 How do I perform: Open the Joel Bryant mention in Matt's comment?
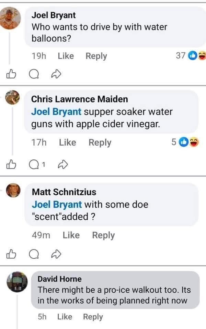tap(57, 205)
